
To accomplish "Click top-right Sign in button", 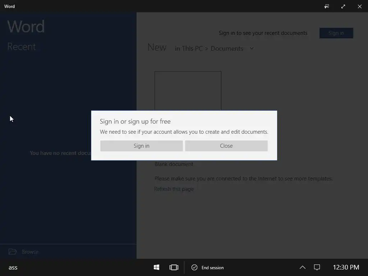I will point(336,33).
